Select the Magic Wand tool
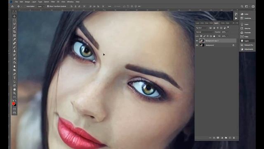The width and height of the screenshot is (264, 149). (14, 28)
